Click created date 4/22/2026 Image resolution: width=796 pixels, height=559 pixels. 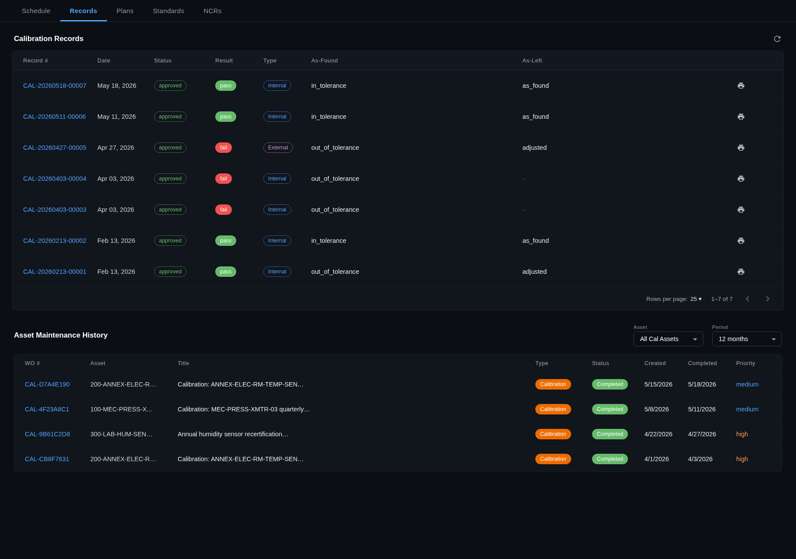coord(658,434)
